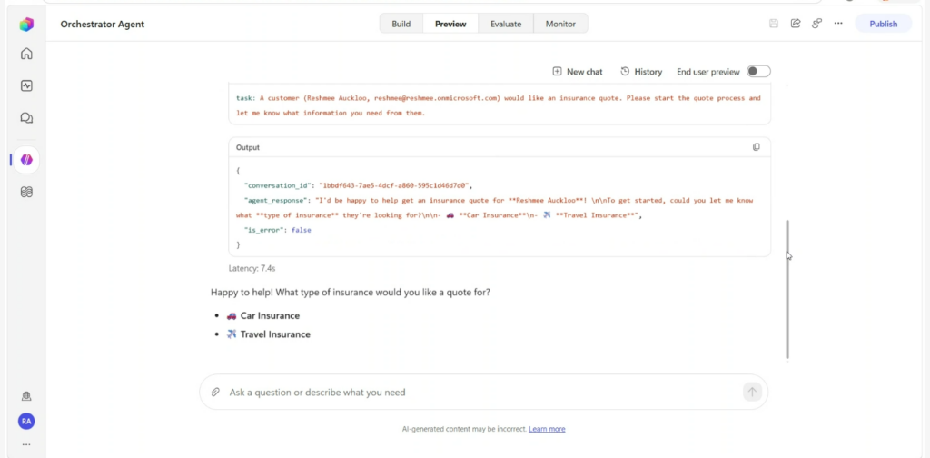Click the colorful Foundry logo in sidebar

pyautogui.click(x=26, y=25)
